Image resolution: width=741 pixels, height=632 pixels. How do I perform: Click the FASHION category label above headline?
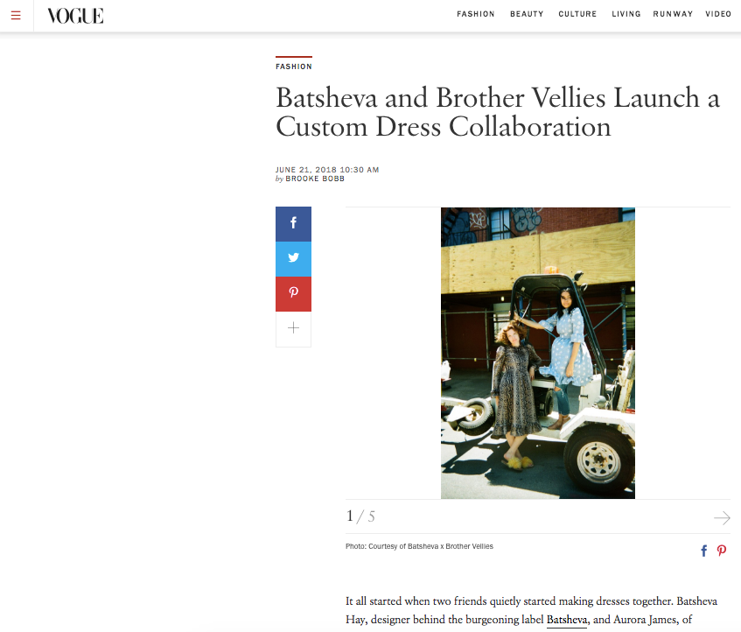pyautogui.click(x=294, y=67)
